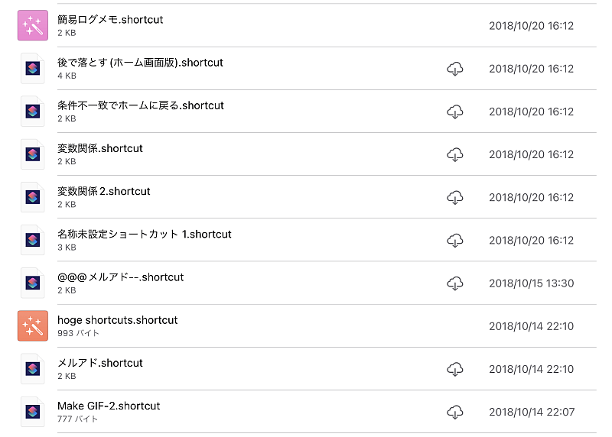The height and width of the screenshot is (437, 612).
Task: Click the 2018/10/14 22:07 date entry
Action: coord(532,412)
